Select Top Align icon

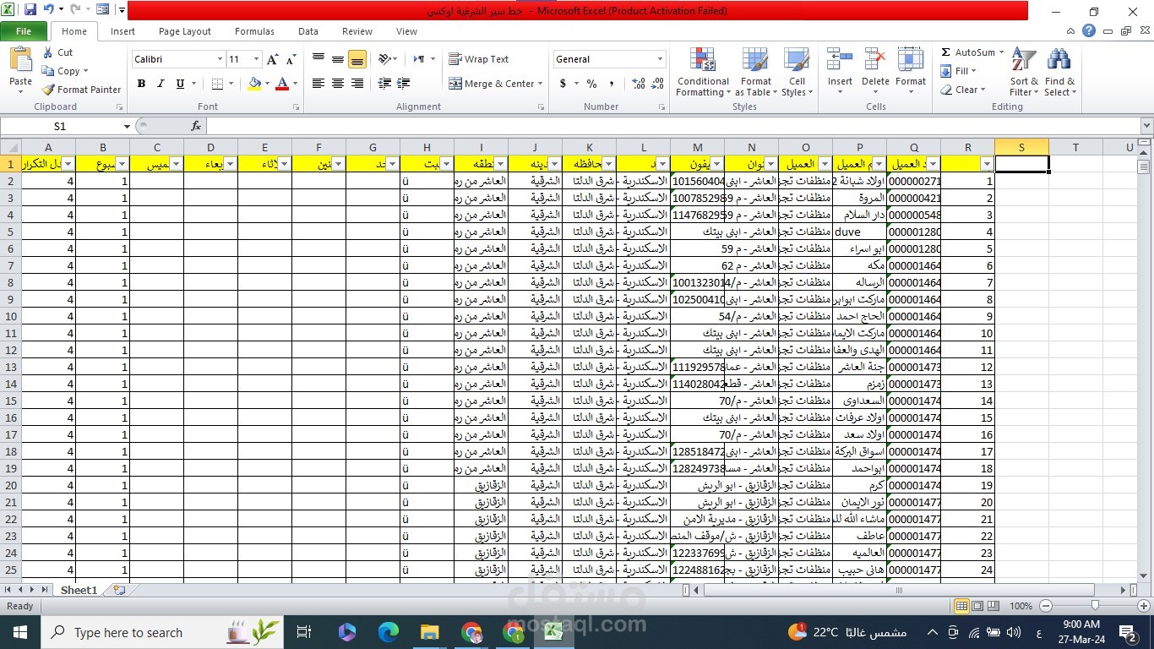(x=318, y=59)
